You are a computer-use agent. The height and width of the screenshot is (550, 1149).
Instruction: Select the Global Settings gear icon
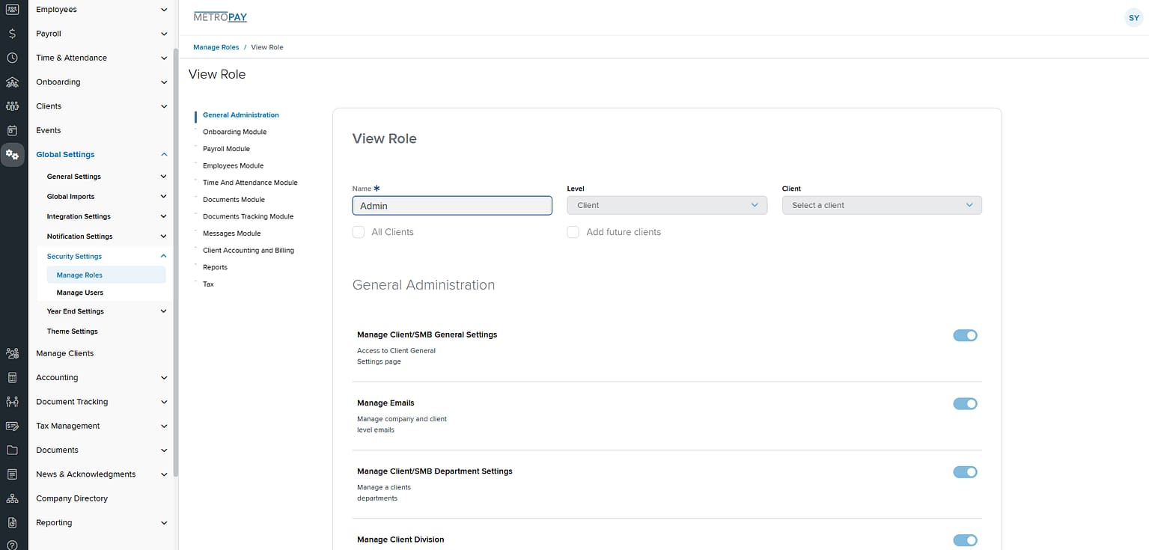point(12,155)
